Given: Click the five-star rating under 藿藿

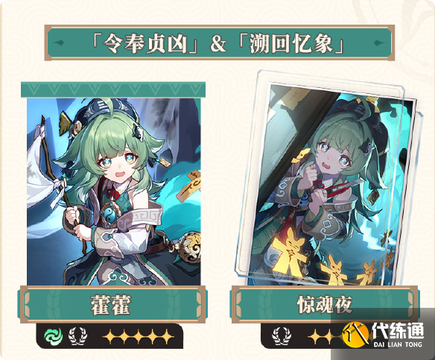Looking at the screenshot, I should [138, 336].
